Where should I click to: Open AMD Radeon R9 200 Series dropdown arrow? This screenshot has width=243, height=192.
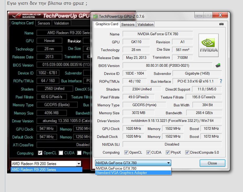pos(79,164)
